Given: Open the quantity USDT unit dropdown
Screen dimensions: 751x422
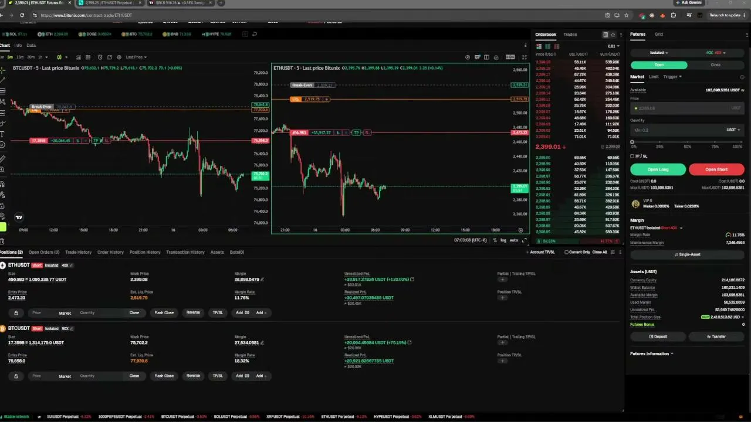Looking at the screenshot, I should (x=733, y=130).
